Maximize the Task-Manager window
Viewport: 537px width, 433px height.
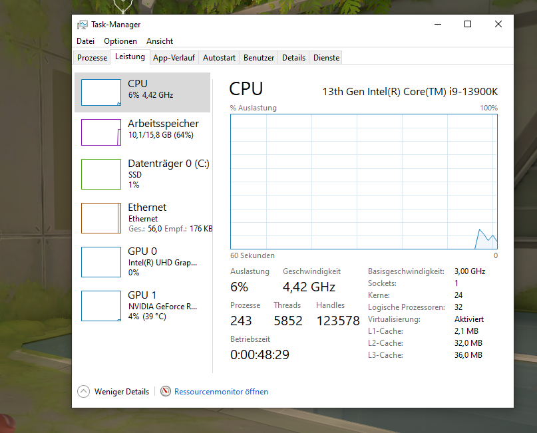click(x=468, y=25)
